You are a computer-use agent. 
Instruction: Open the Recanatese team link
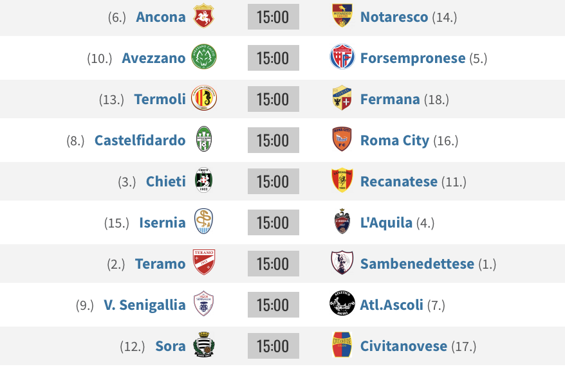(399, 181)
